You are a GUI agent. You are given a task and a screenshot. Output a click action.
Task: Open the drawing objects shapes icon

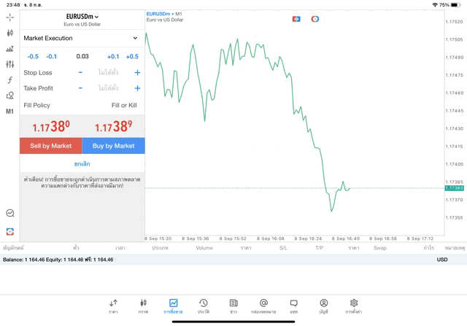pyautogui.click(x=9, y=96)
